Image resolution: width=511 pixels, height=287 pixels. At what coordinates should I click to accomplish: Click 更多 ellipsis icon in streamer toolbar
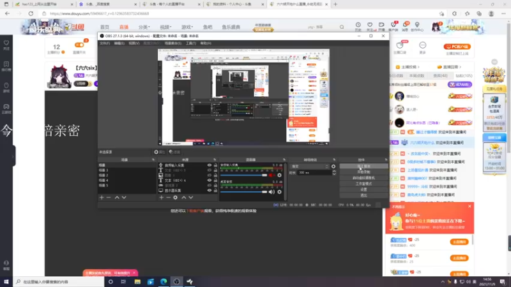422,47
